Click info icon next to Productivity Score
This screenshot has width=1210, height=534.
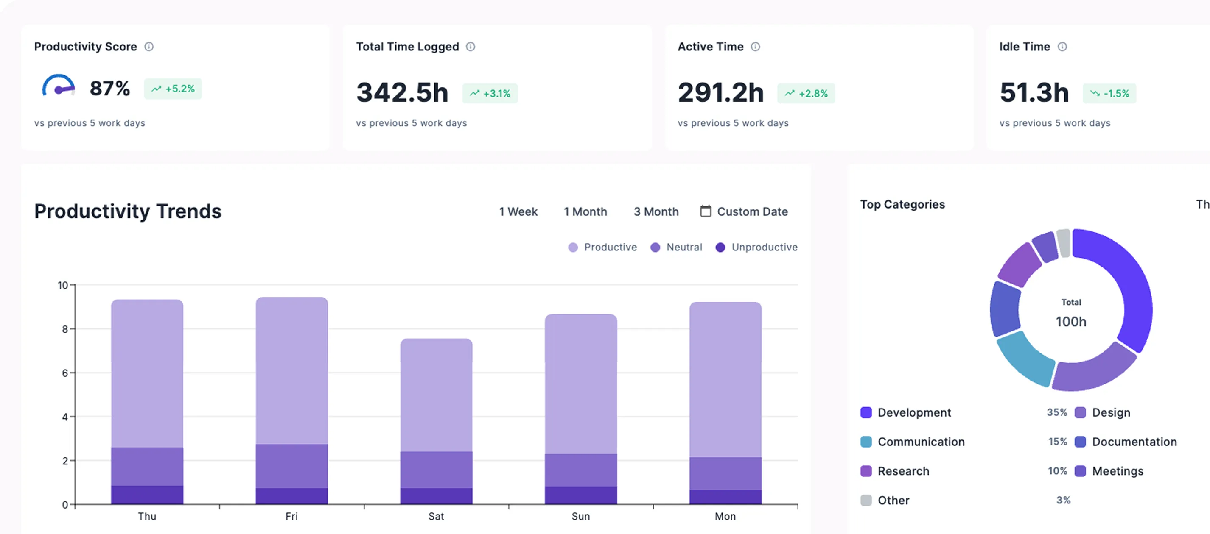tap(149, 47)
